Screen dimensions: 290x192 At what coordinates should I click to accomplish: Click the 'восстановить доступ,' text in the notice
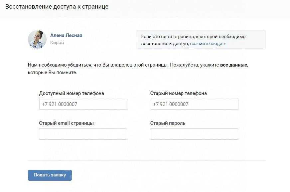point(165,43)
